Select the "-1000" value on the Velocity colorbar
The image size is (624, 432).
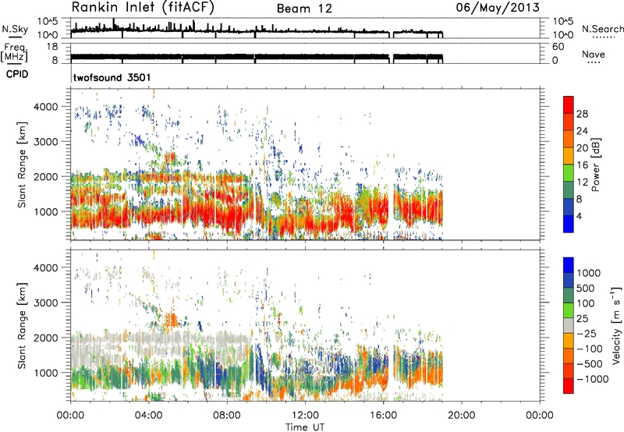(592, 379)
